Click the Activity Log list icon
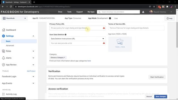Image resolution: width=178 pixels, height=100 pixels. 4,94
